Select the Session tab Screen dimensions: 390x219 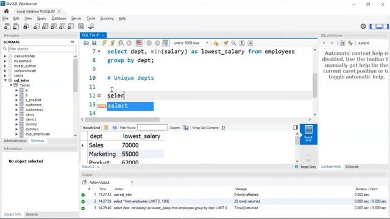[32, 214]
